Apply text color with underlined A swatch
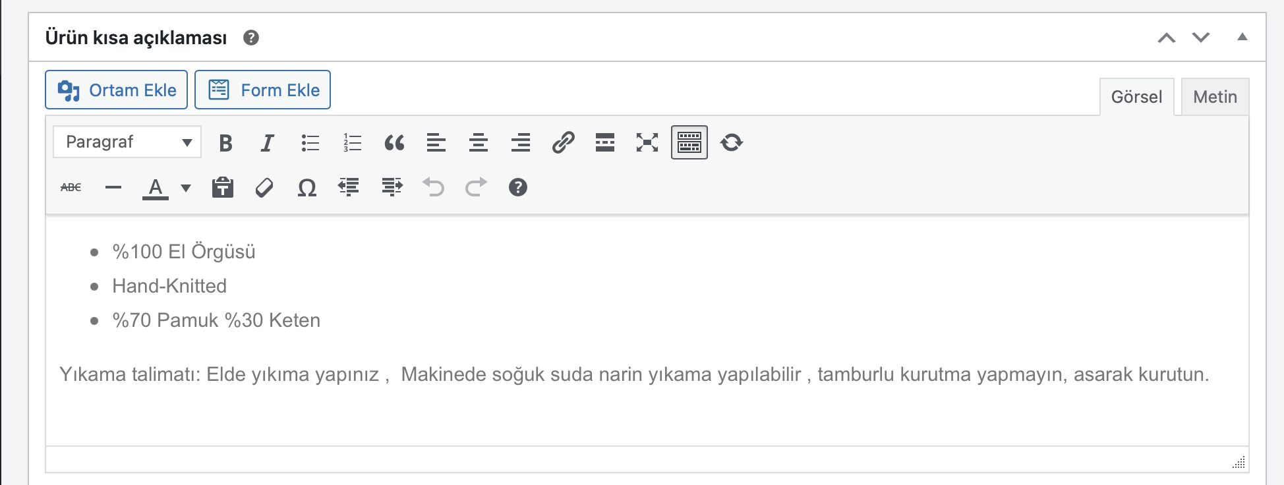Image resolution: width=1284 pixels, height=485 pixels. [156, 188]
